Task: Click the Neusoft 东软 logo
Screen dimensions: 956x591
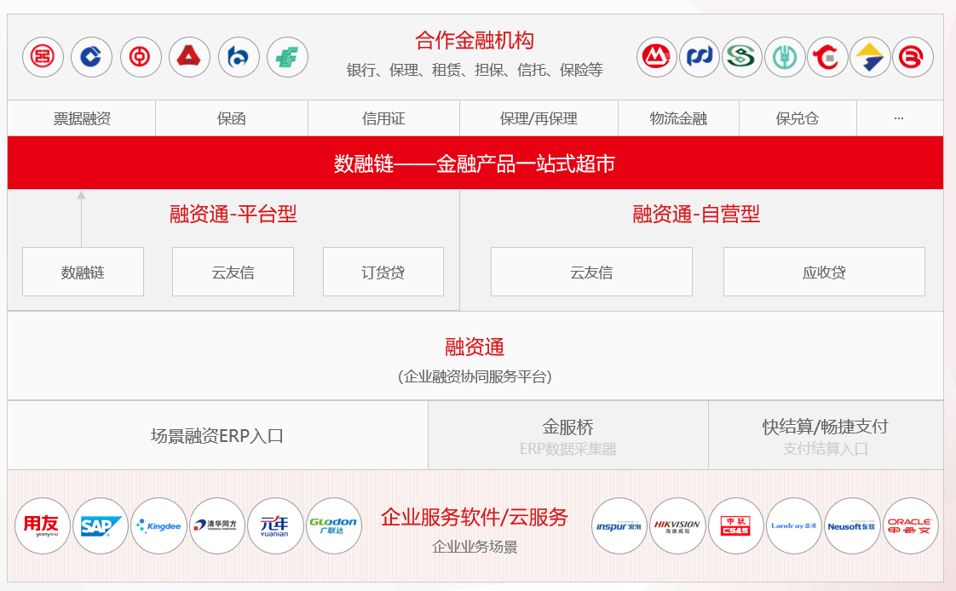Action: pos(851,525)
